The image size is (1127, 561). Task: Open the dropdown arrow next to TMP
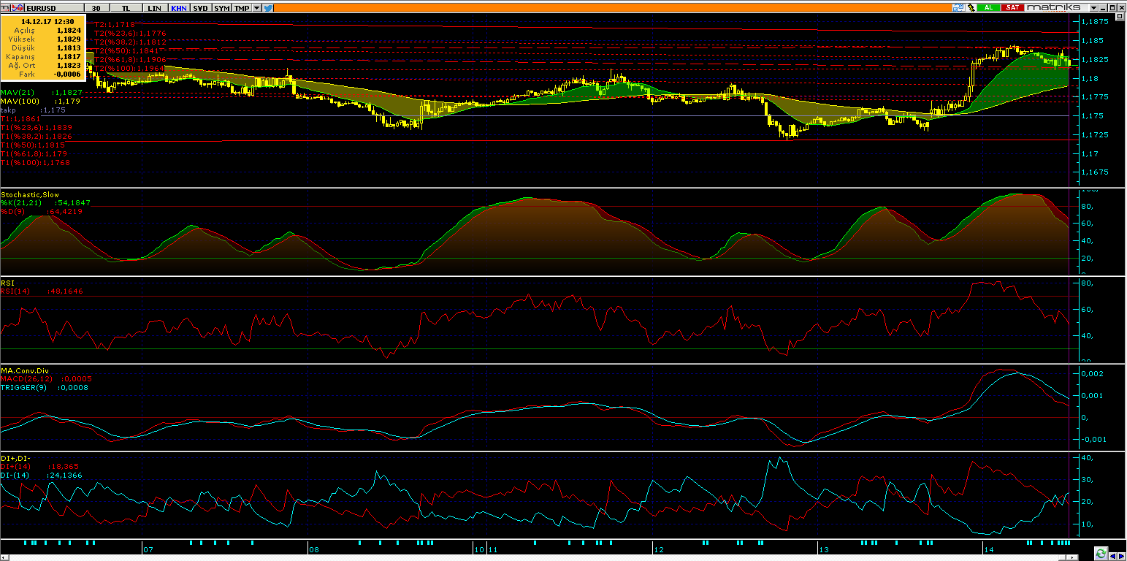tap(256, 7)
